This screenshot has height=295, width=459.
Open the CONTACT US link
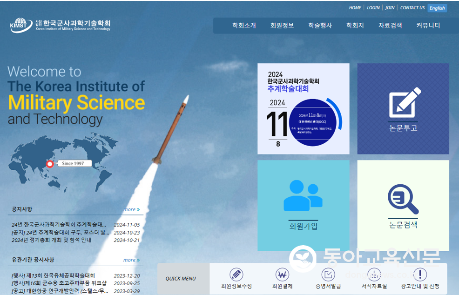point(412,7)
